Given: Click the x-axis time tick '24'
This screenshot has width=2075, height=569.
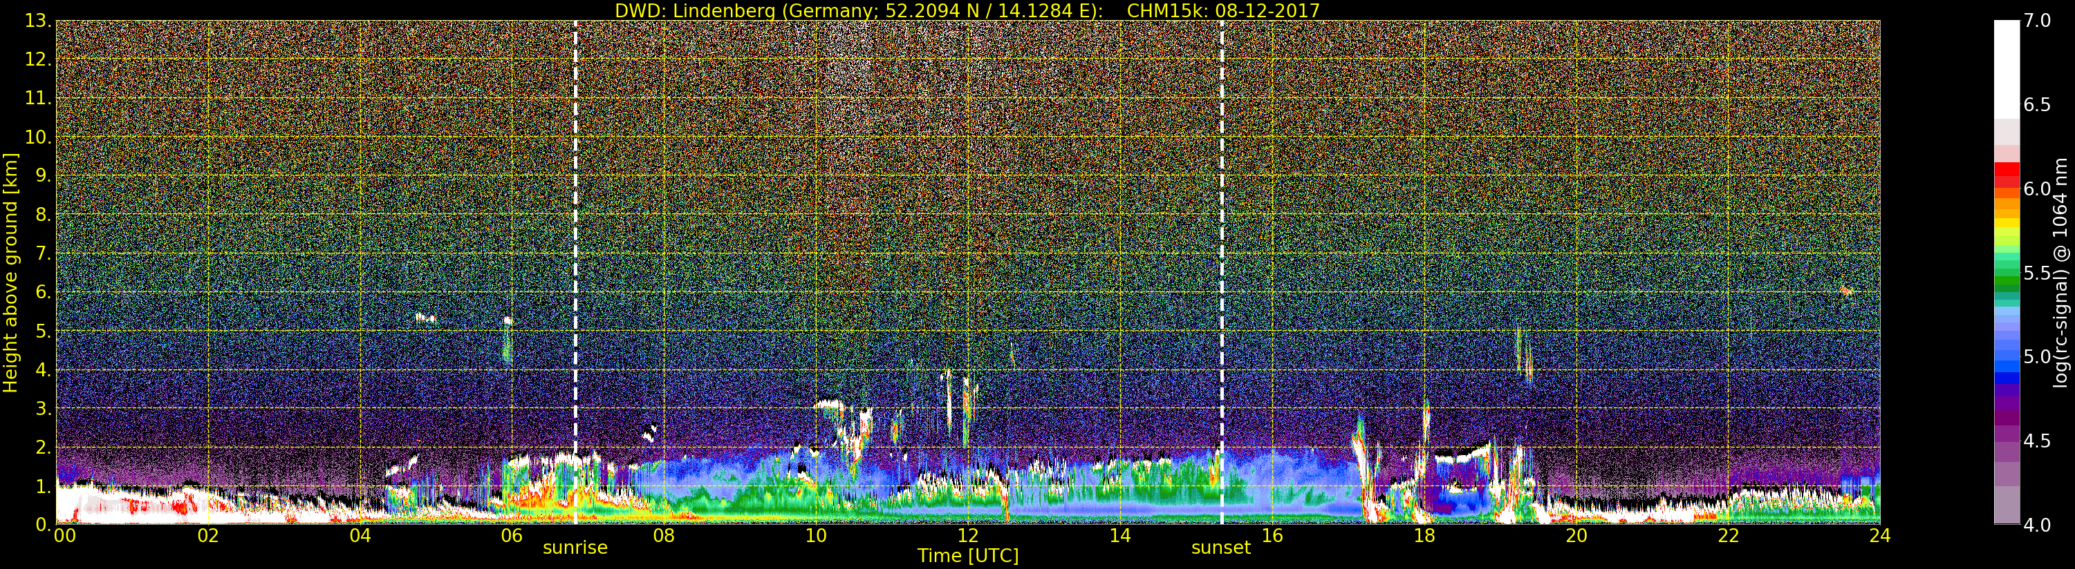Looking at the screenshot, I should point(1879,535).
